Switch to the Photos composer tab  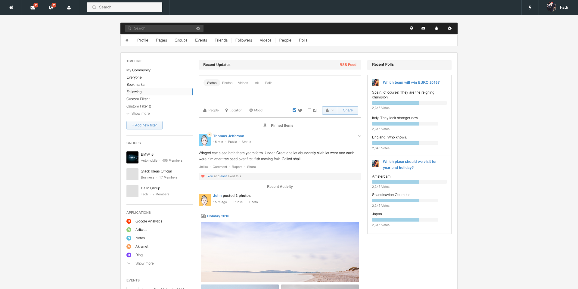227,83
